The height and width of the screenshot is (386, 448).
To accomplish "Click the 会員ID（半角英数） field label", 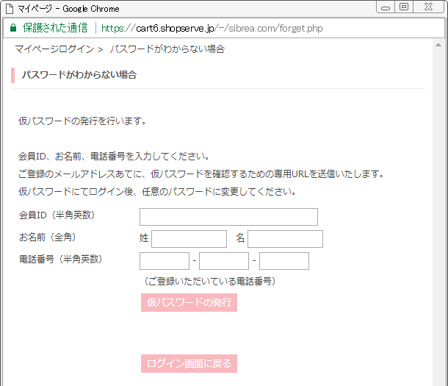I will coord(57,215).
